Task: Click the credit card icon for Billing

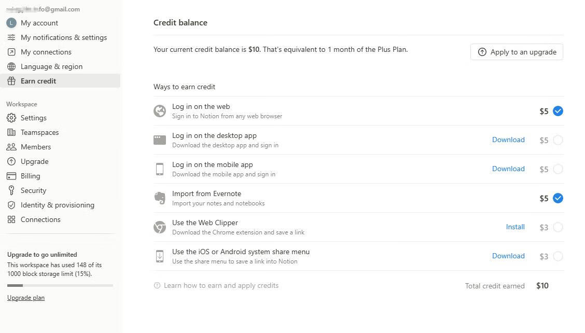Action: 11,176
